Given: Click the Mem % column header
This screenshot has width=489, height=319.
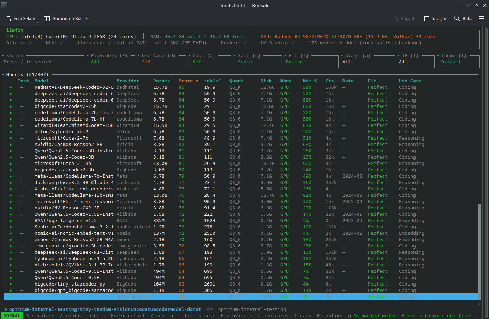Looking at the screenshot, I should pyautogui.click(x=310, y=81).
